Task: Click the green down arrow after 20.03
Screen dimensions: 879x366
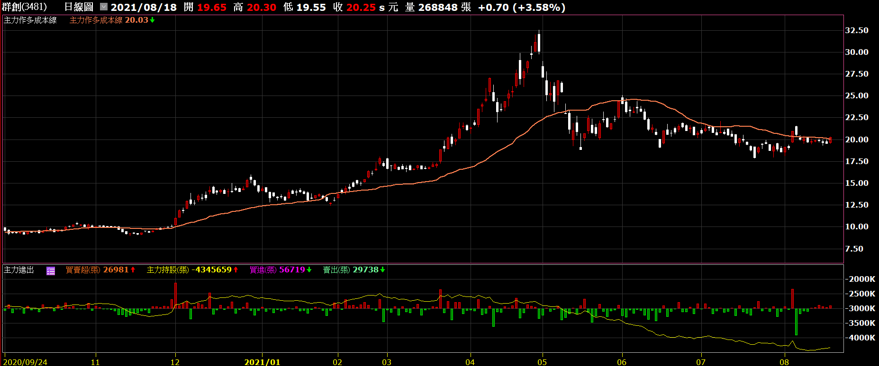Action: pyautogui.click(x=153, y=20)
